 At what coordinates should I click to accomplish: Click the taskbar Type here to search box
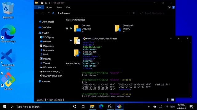pos(39,107)
